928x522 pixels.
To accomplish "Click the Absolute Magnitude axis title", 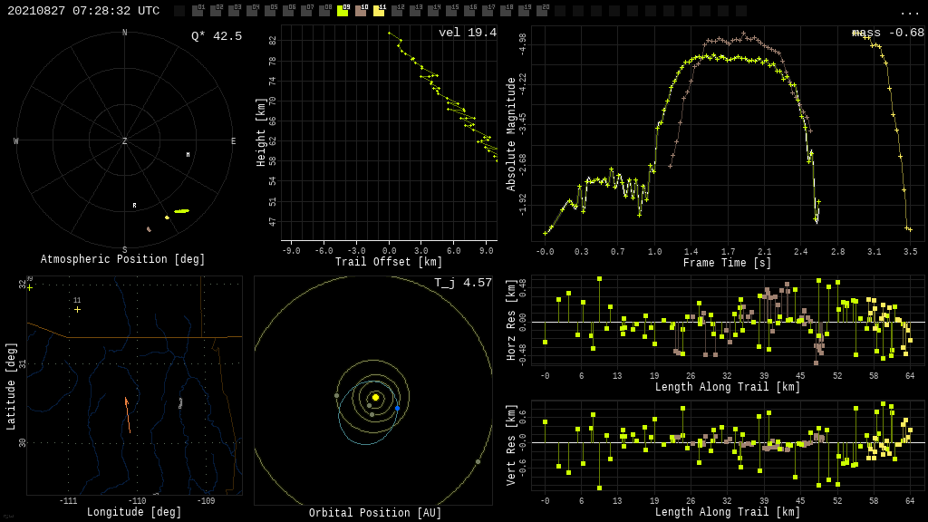I will coord(511,133).
